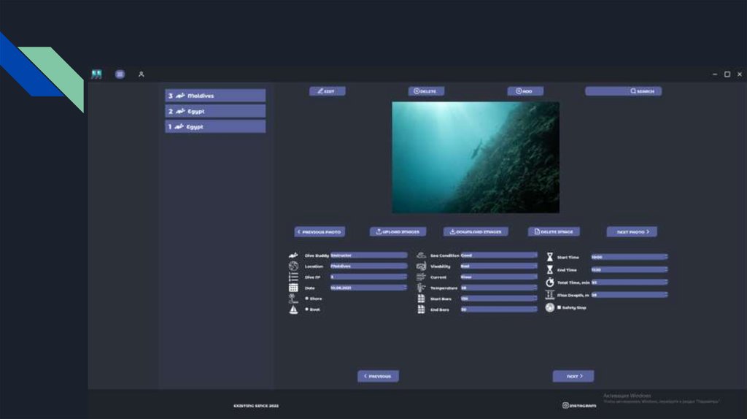Click the Download Images button
The height and width of the screenshot is (419, 747).
tap(476, 231)
